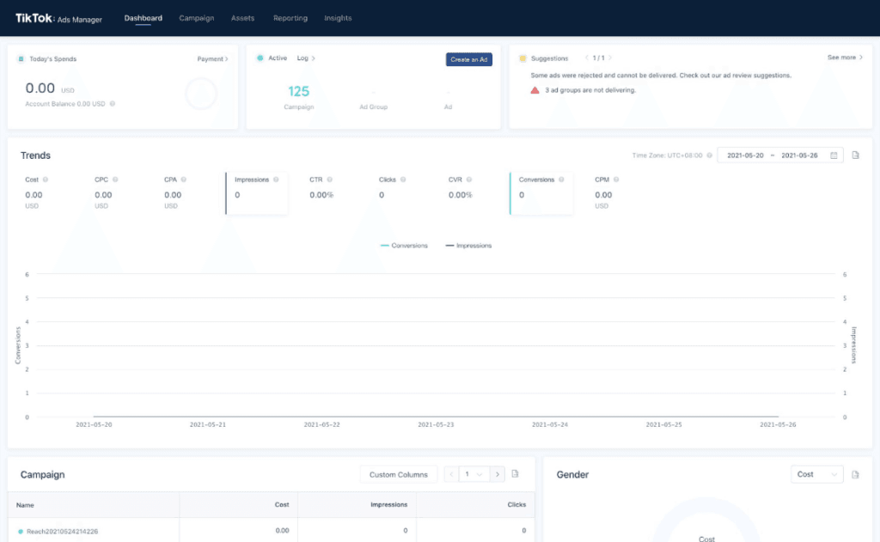The image size is (880, 542).
Task: Open the Gender Cost dropdown
Action: (x=816, y=474)
